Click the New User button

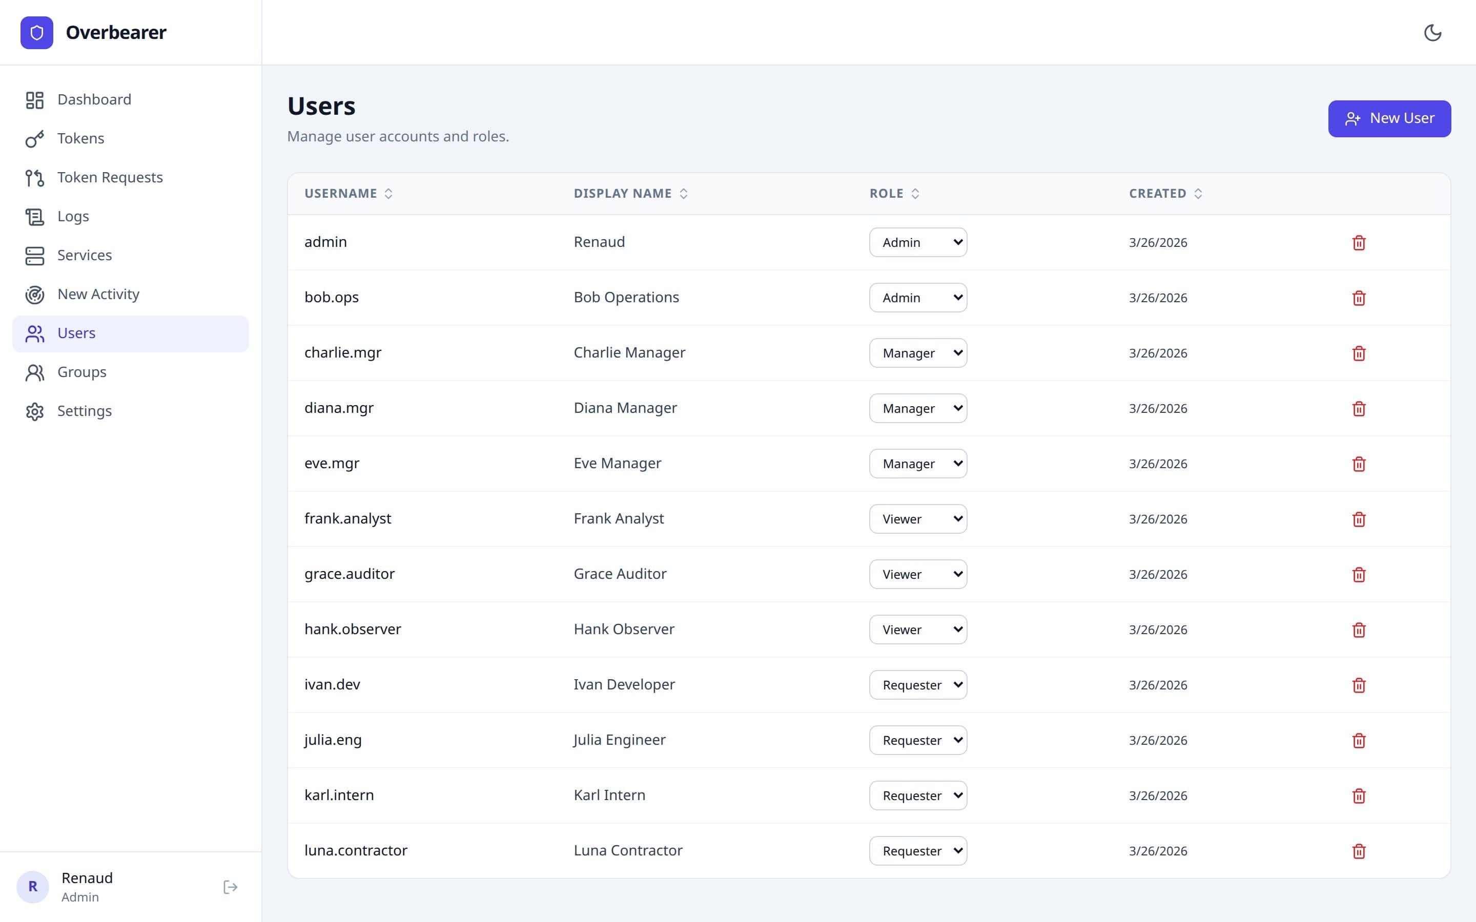tap(1389, 118)
